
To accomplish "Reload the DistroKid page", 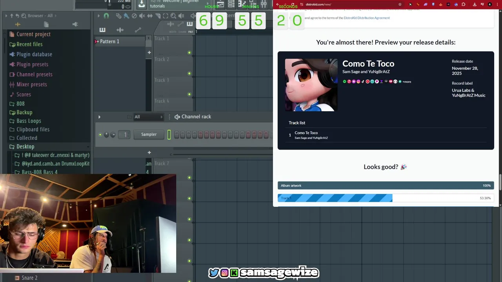I will tap(293, 4).
